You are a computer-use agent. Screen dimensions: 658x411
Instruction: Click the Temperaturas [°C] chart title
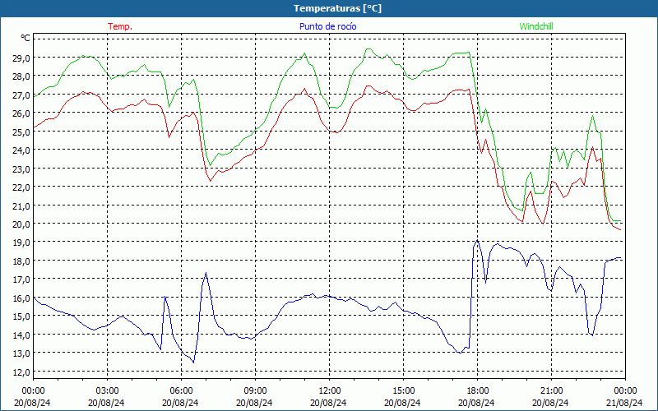(x=337, y=8)
